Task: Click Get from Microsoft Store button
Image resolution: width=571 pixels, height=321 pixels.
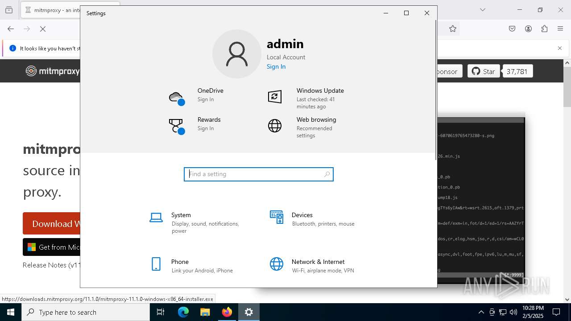Action: (x=52, y=247)
